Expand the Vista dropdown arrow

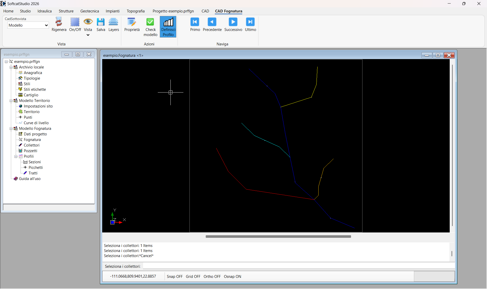(x=88, y=35)
